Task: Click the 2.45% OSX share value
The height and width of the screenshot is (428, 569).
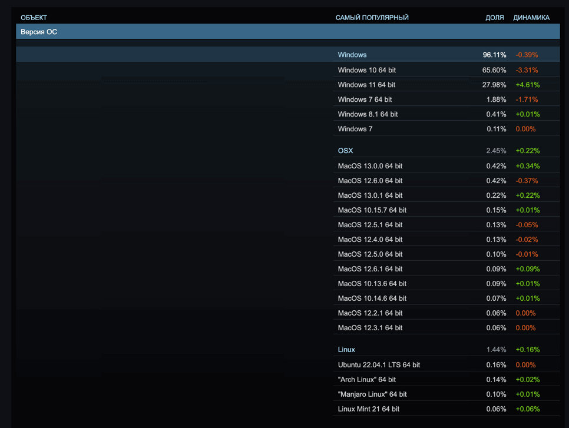Action: coord(496,151)
